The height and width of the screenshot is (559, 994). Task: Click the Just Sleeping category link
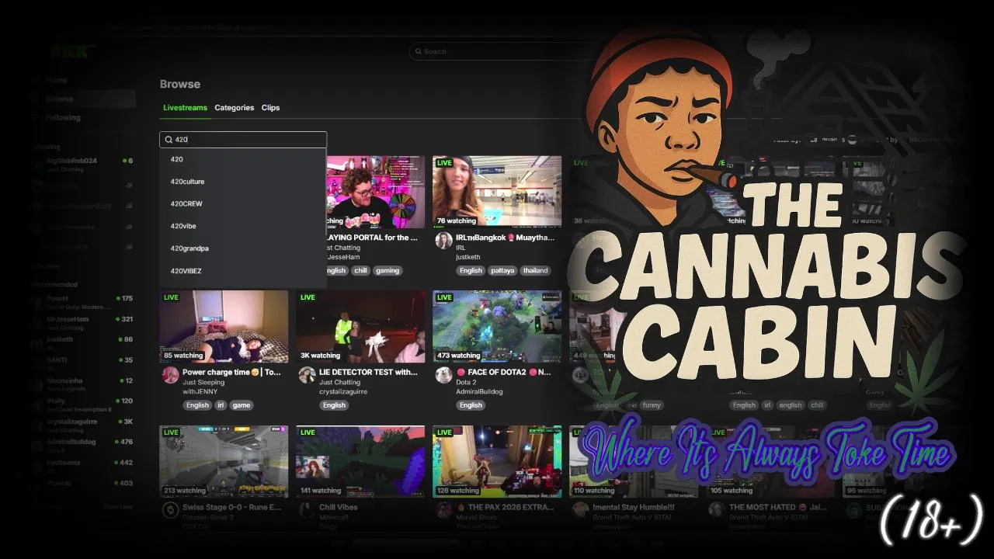tap(203, 383)
